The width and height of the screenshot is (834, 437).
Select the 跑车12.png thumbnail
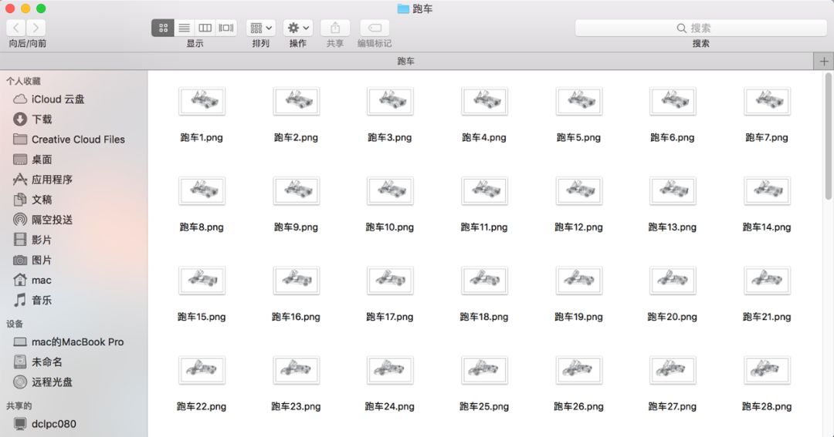coord(578,190)
